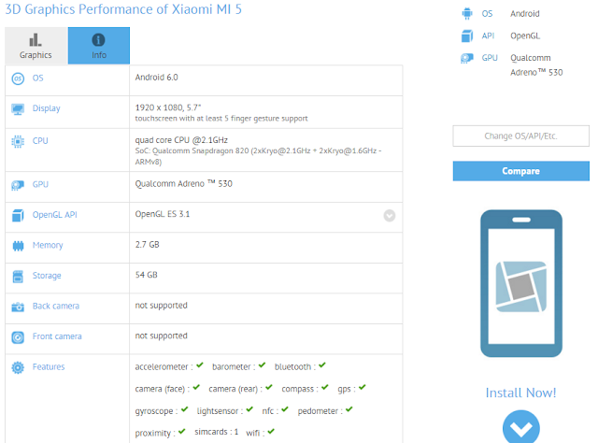This screenshot has height=443, width=598.
Task: Click the Front camera 'not supported' text
Action: 161,336
